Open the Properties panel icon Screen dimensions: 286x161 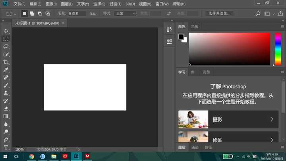169,41
